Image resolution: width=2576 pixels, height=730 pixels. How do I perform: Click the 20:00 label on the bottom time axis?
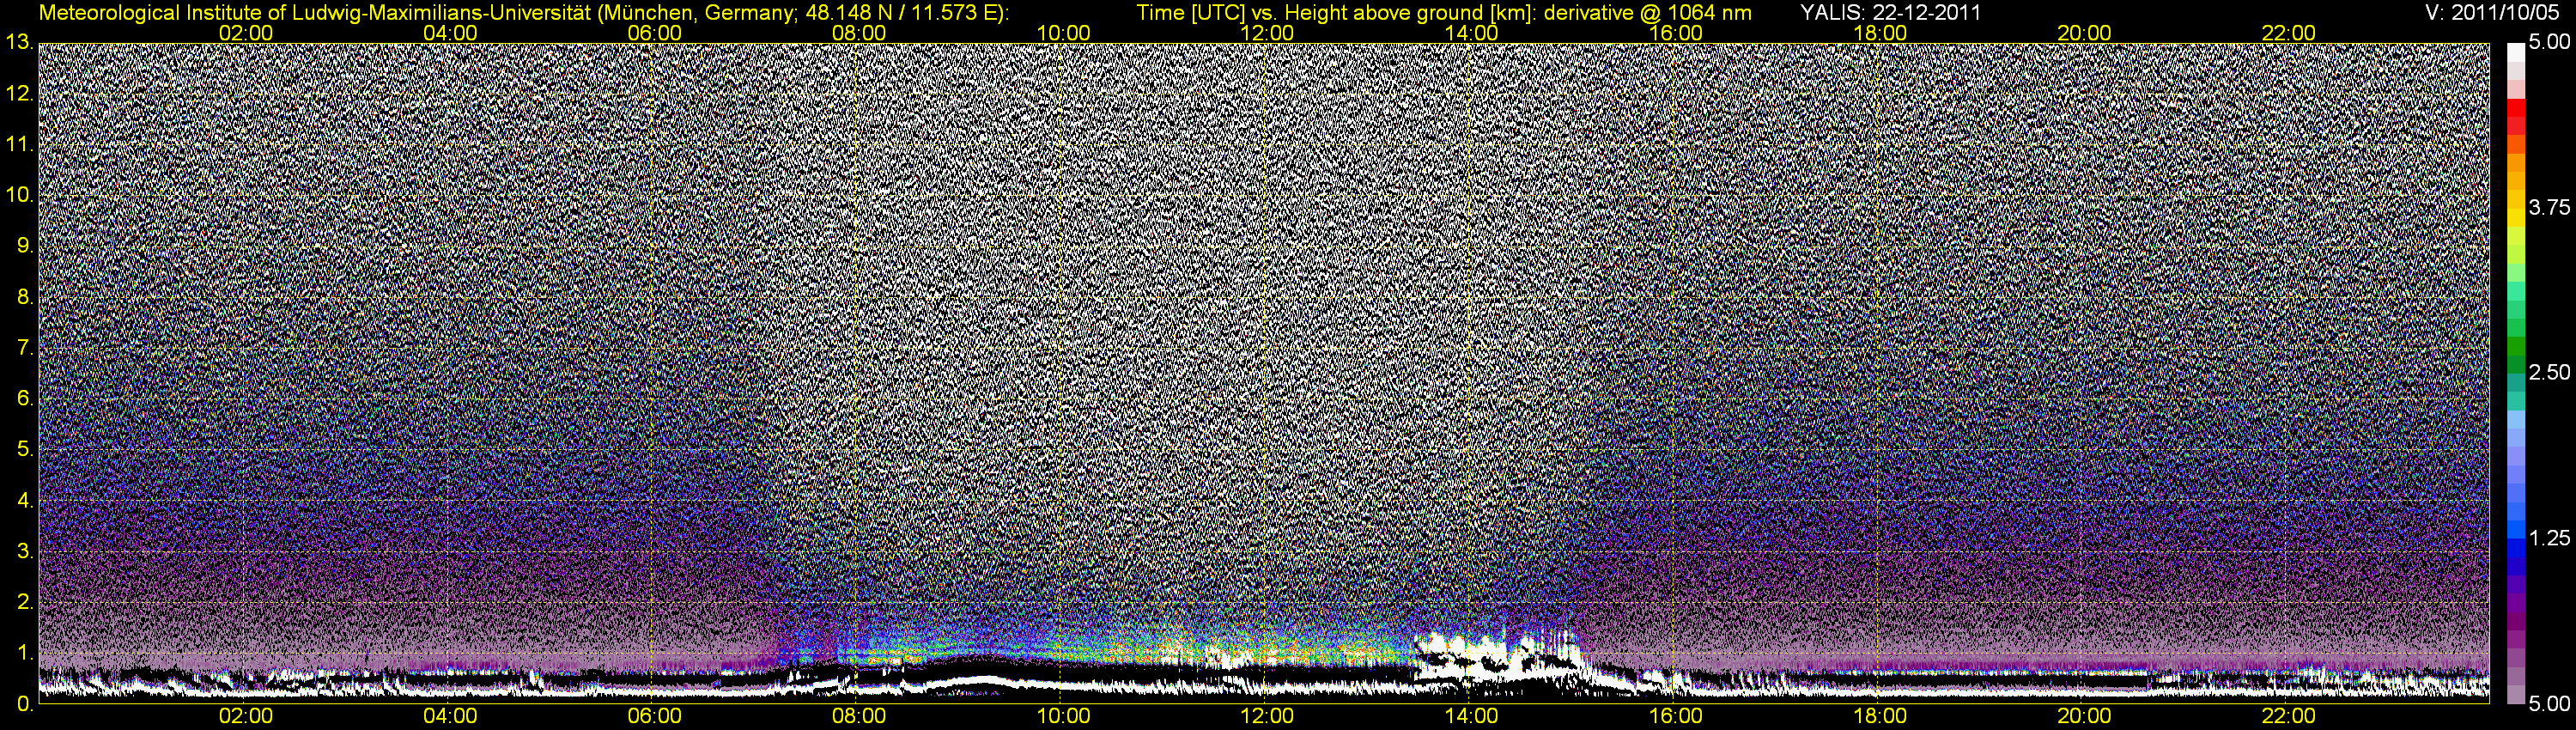(2084, 716)
